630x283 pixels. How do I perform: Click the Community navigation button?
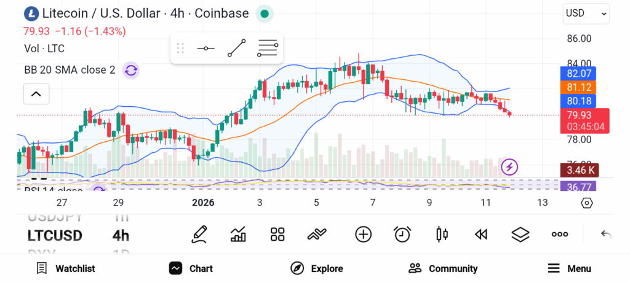tap(443, 268)
